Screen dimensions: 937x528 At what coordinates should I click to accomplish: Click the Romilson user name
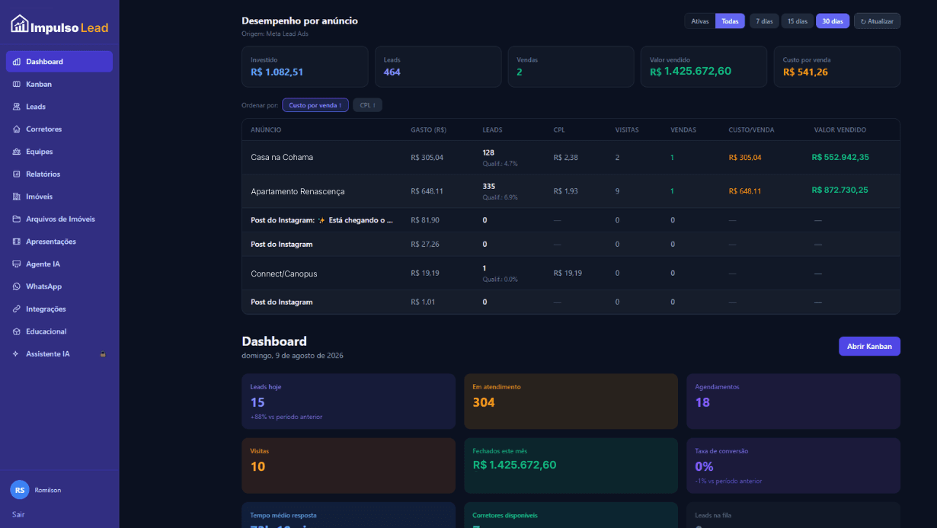click(x=48, y=490)
